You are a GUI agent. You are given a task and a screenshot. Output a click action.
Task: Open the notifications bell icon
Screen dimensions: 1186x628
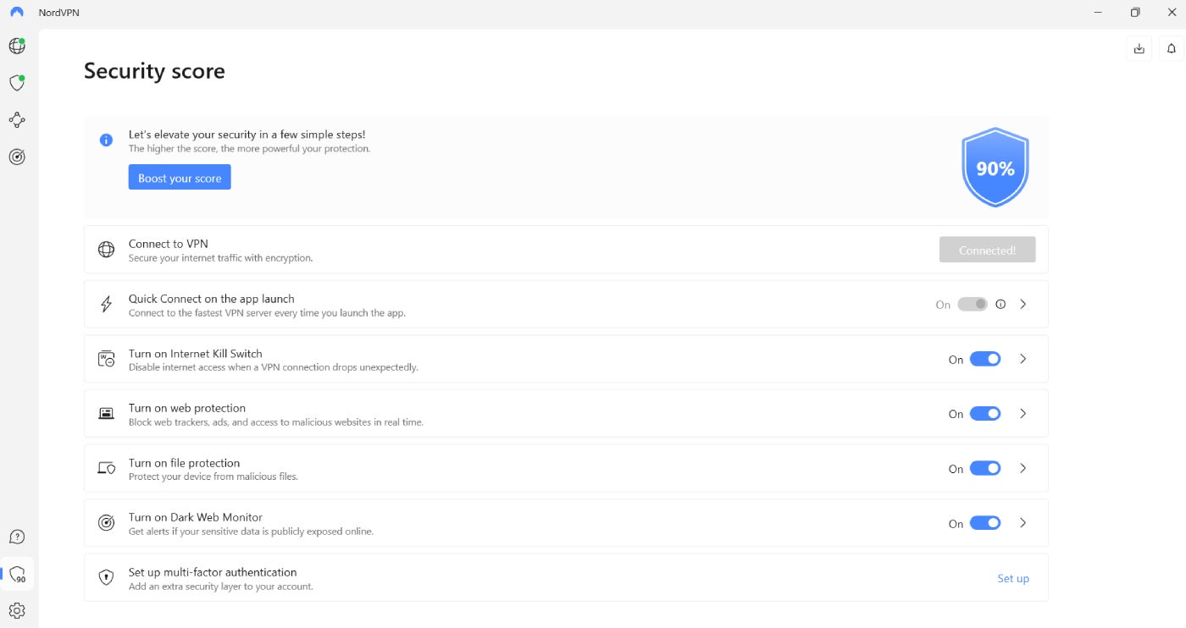point(1172,49)
